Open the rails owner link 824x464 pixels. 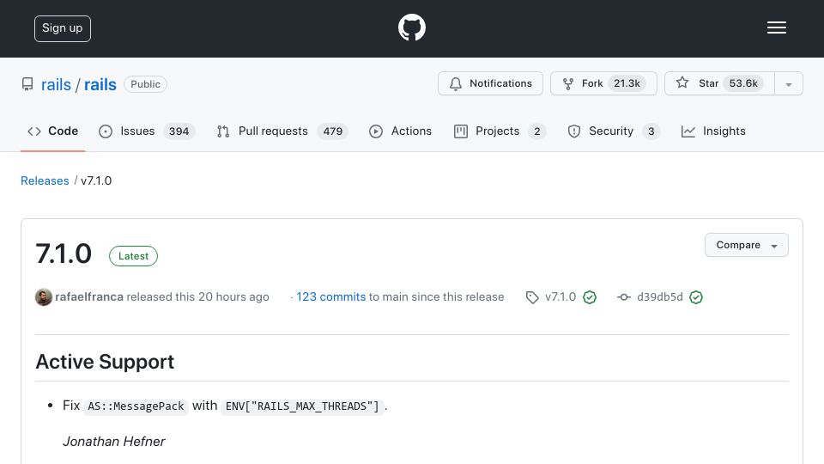[56, 84]
